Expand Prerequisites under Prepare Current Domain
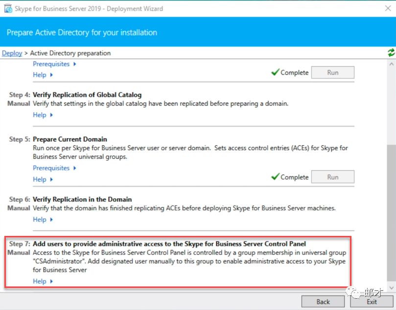 [x=54, y=168]
